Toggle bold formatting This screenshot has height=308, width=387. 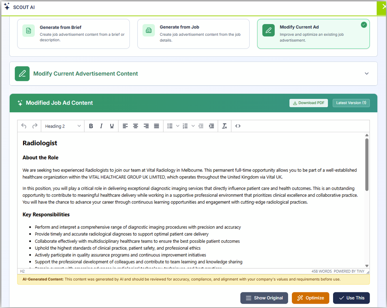click(x=91, y=126)
